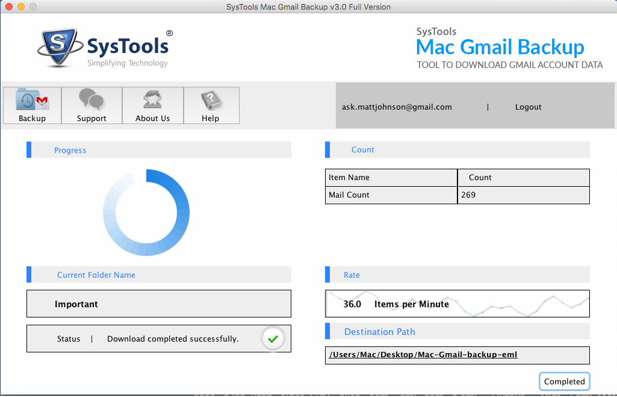Click the 36.0 Items per Minute rate
617x397 pixels.
point(396,304)
